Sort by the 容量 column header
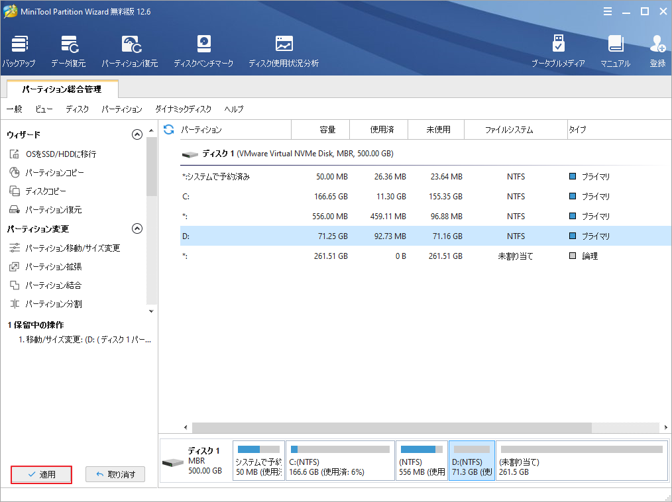672x502 pixels. (321, 129)
